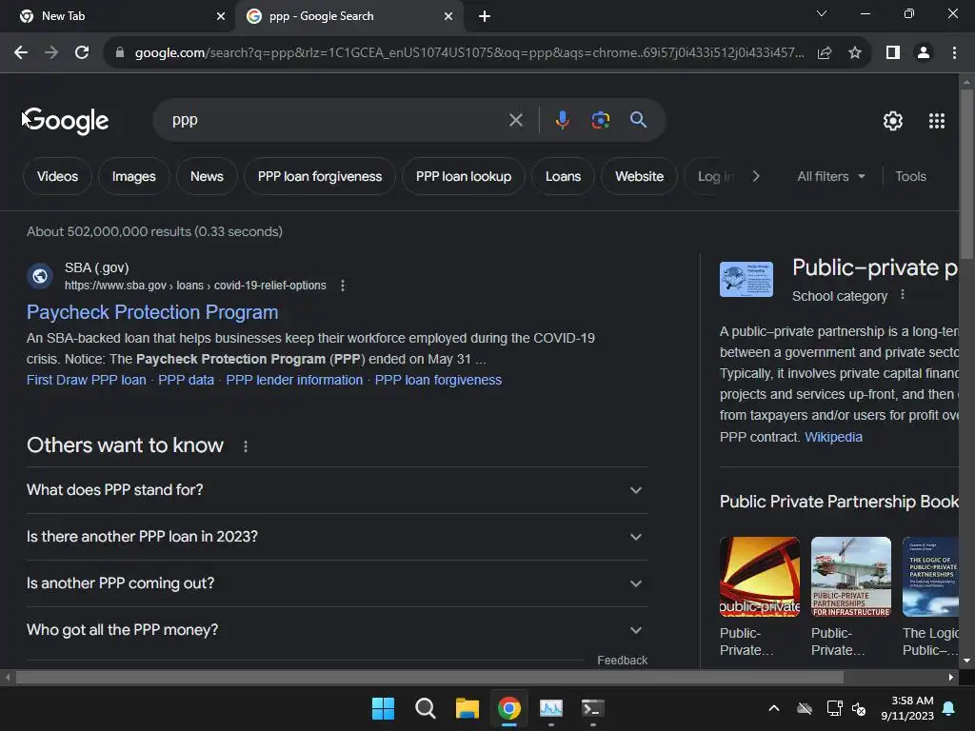This screenshot has width=975, height=731.
Task: Submit search with the magnifying glass icon
Action: pyautogui.click(x=638, y=120)
